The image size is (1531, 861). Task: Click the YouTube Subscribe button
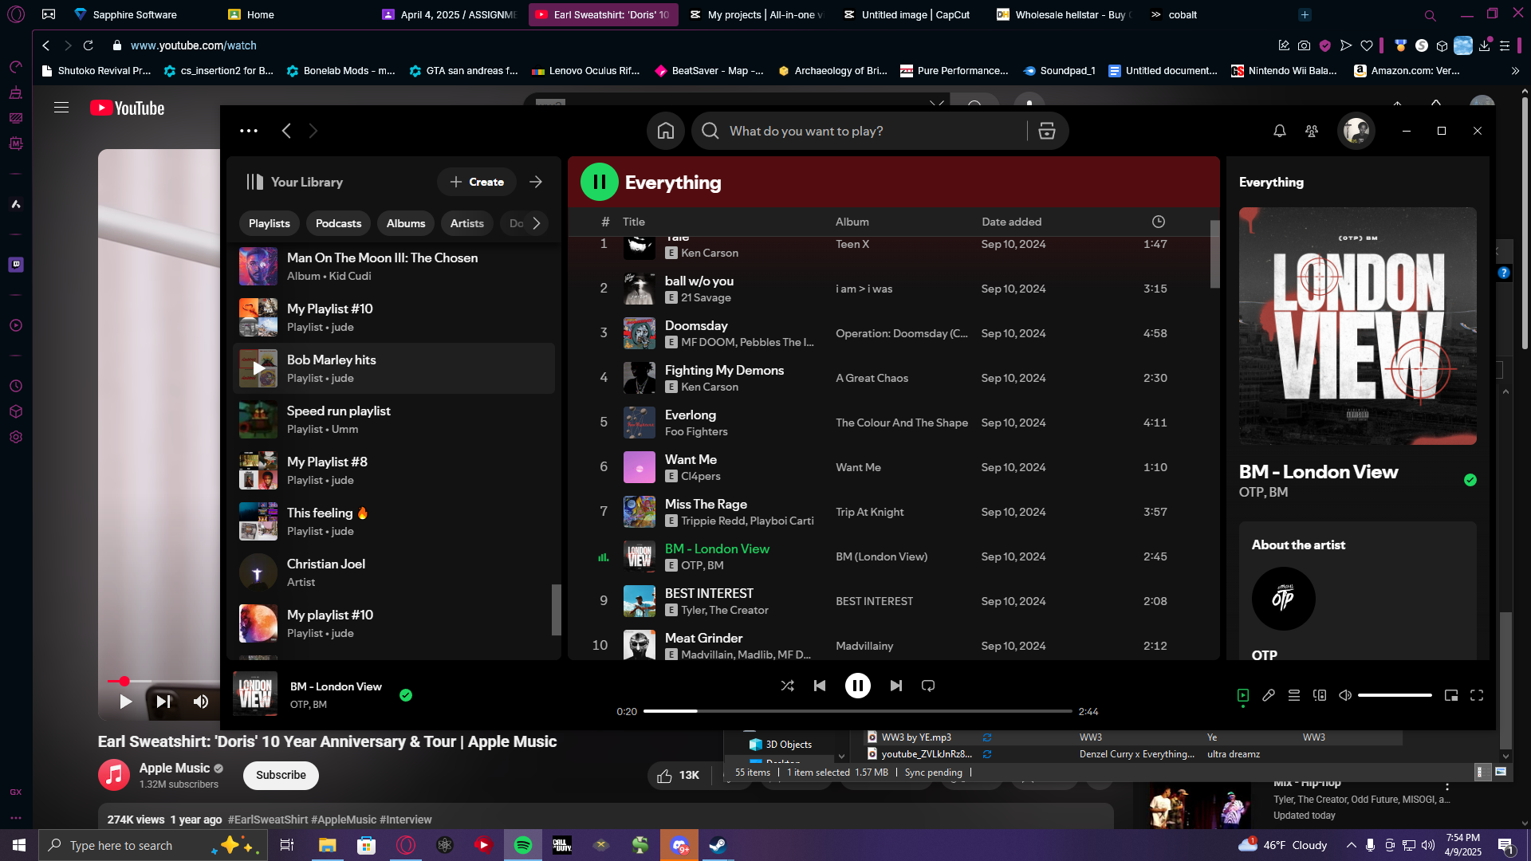281,775
